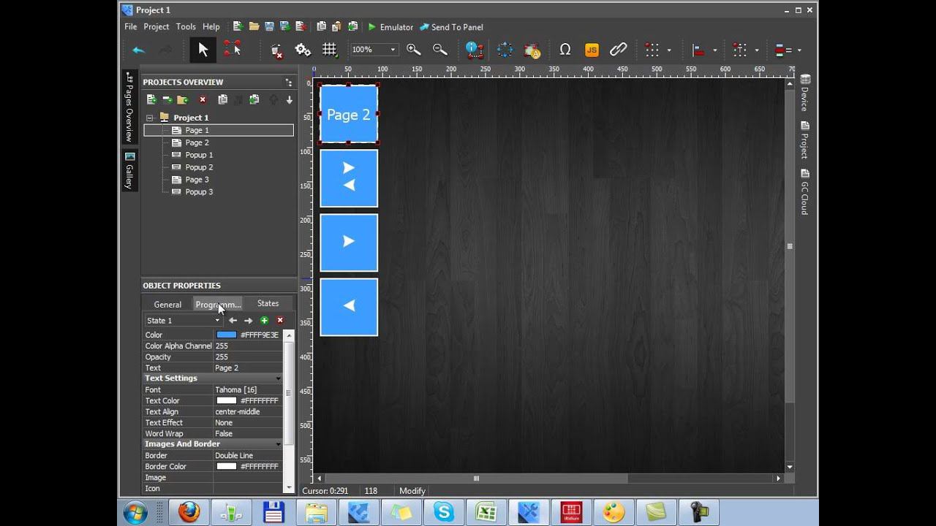
Task: Toggle the grid display icon
Action: coord(329,50)
